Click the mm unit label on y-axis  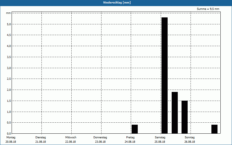pyautogui.click(x=8, y=13)
